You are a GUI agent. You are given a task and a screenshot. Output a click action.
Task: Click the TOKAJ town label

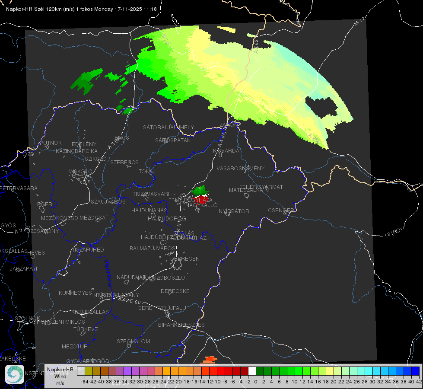click(x=147, y=172)
